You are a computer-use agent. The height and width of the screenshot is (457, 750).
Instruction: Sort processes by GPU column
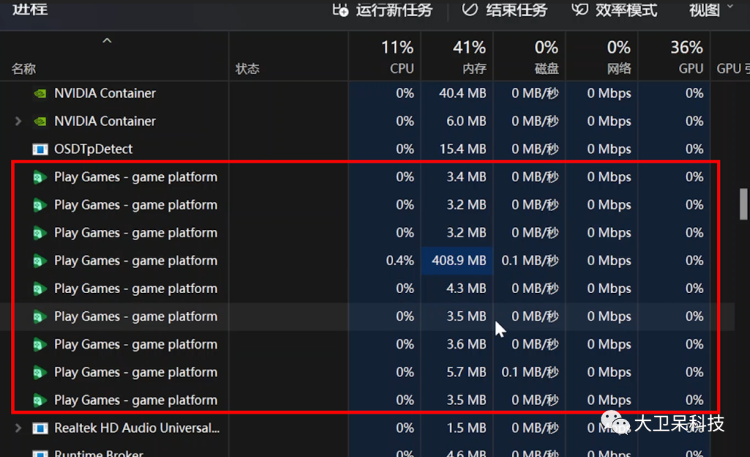click(674, 56)
